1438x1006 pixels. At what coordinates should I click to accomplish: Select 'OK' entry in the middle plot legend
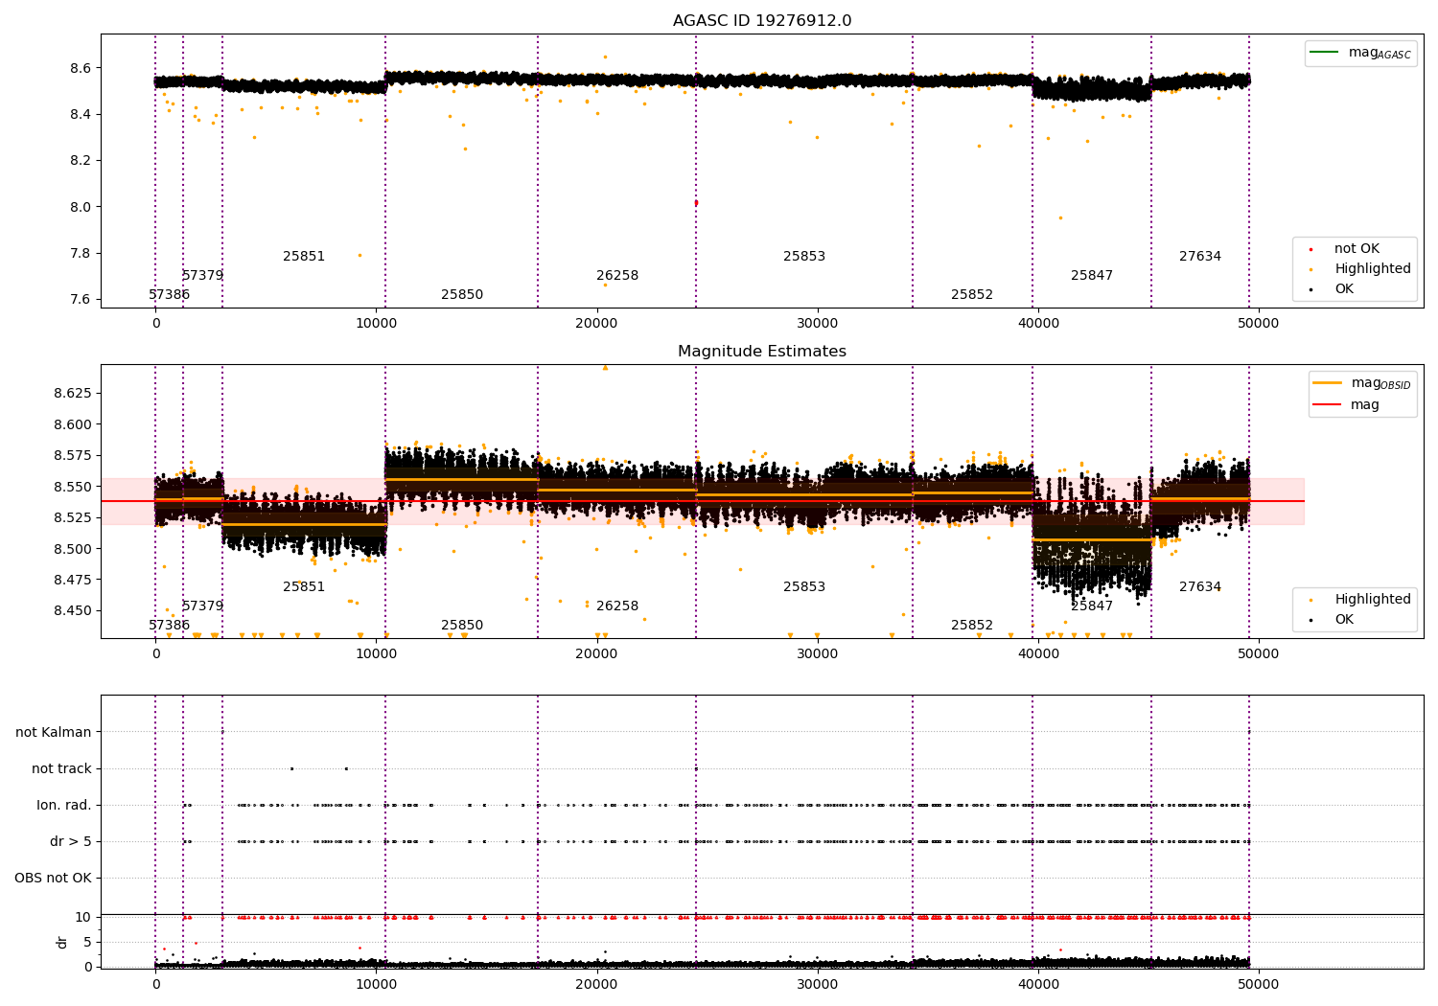tap(1344, 620)
